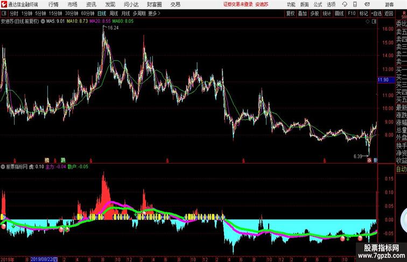Expand the 更多 periods chevron
The width and height of the screenshot is (407, 262).
tap(154, 13)
